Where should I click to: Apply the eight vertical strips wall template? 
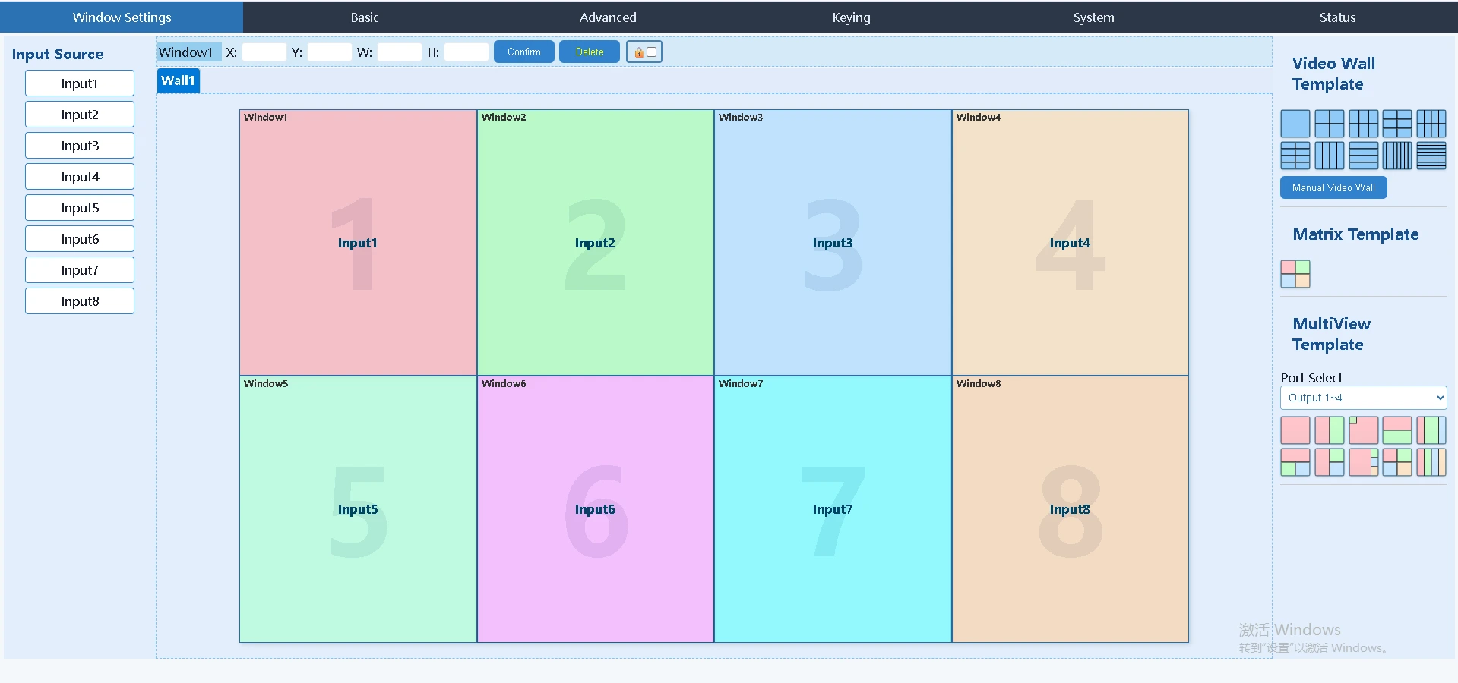click(1397, 156)
